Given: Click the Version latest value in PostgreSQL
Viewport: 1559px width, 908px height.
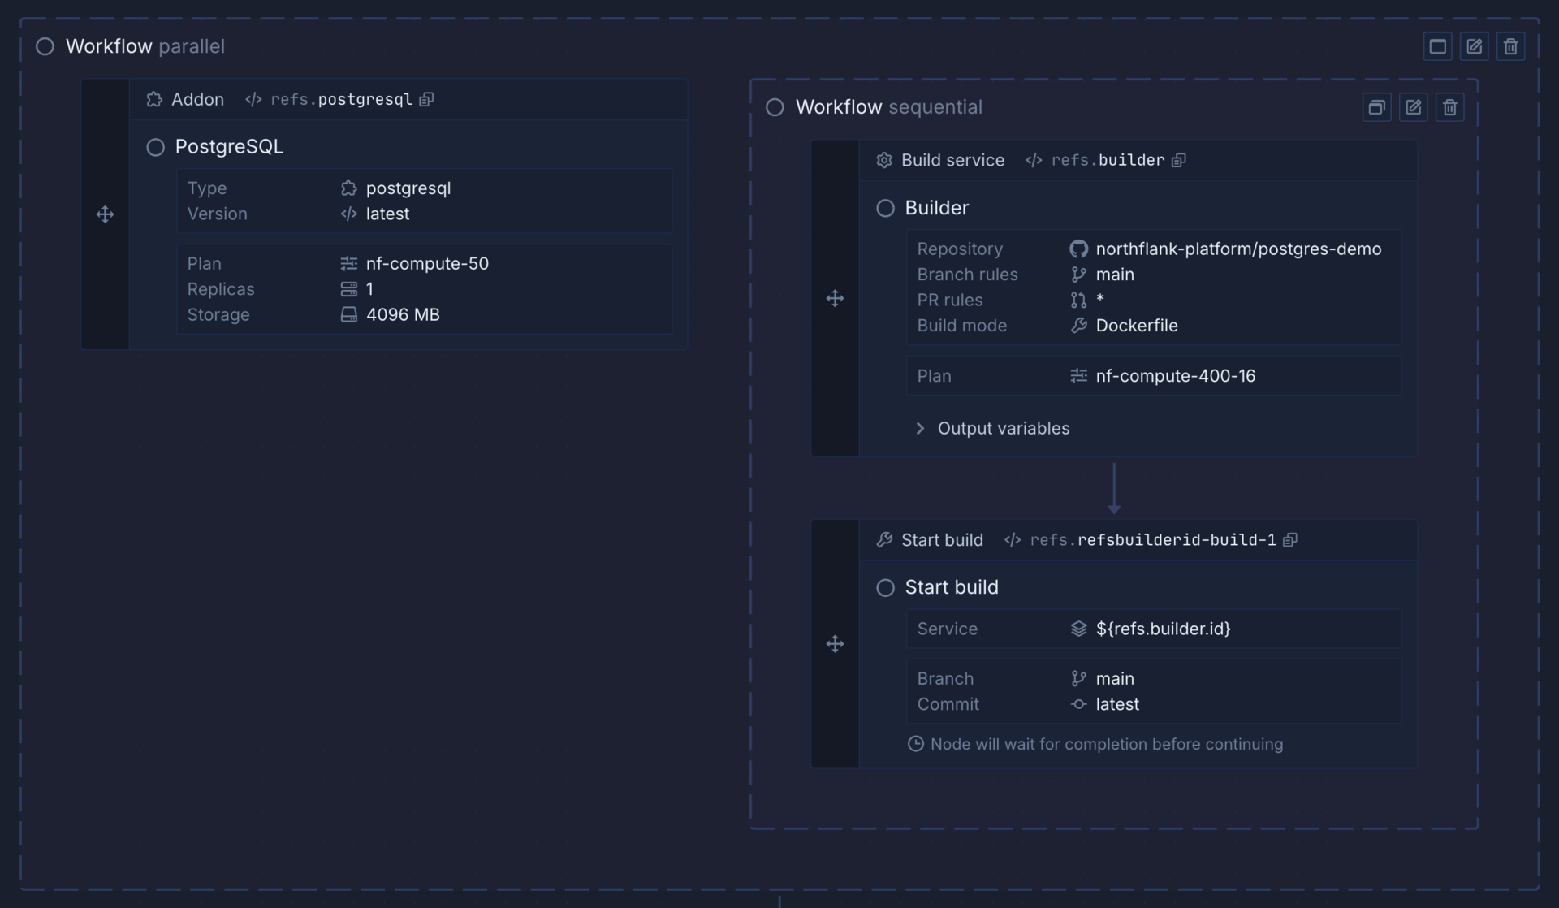Looking at the screenshot, I should tap(387, 214).
